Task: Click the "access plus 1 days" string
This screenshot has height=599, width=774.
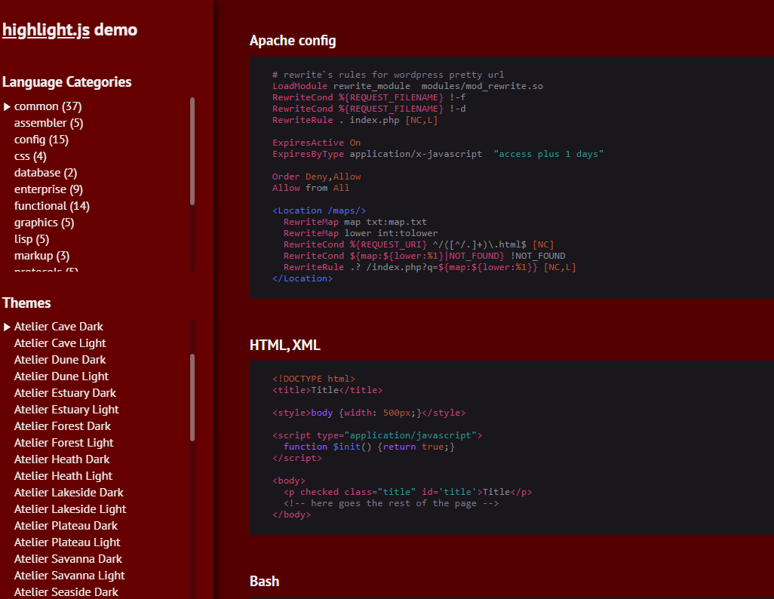Action: pyautogui.click(x=548, y=154)
